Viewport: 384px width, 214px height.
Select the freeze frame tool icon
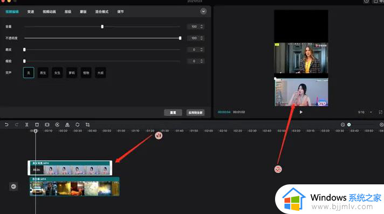coord(47,125)
